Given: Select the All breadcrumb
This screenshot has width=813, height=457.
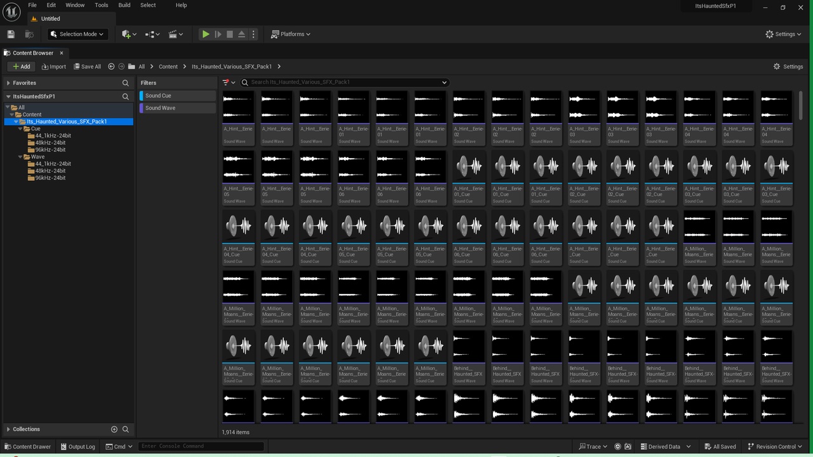Looking at the screenshot, I should tap(142, 67).
